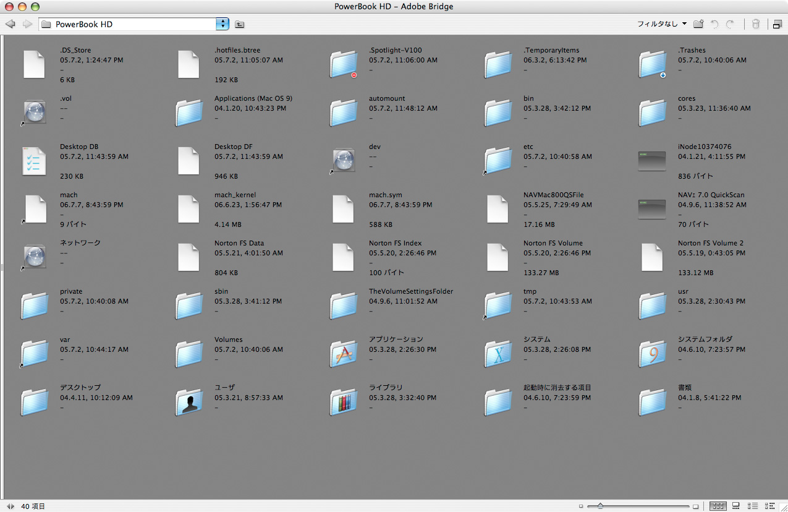Toggle the side panels from status bar
This screenshot has height=512, width=788.
[x=11, y=506]
